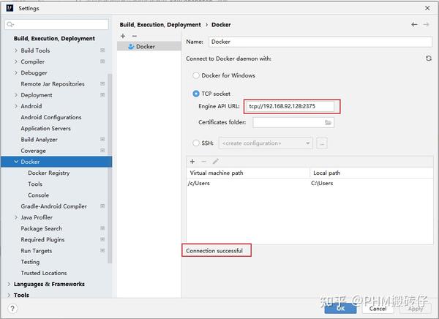Click the project-level icon beside Build Tools

pos(102,50)
